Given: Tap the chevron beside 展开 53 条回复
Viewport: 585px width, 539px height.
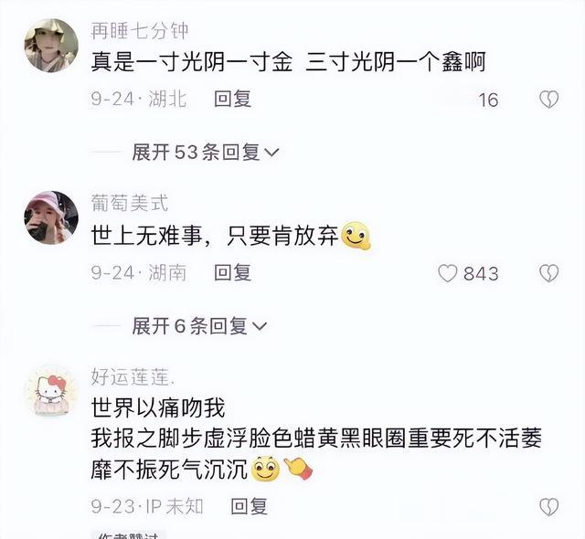Looking at the screenshot, I should pyautogui.click(x=271, y=153).
